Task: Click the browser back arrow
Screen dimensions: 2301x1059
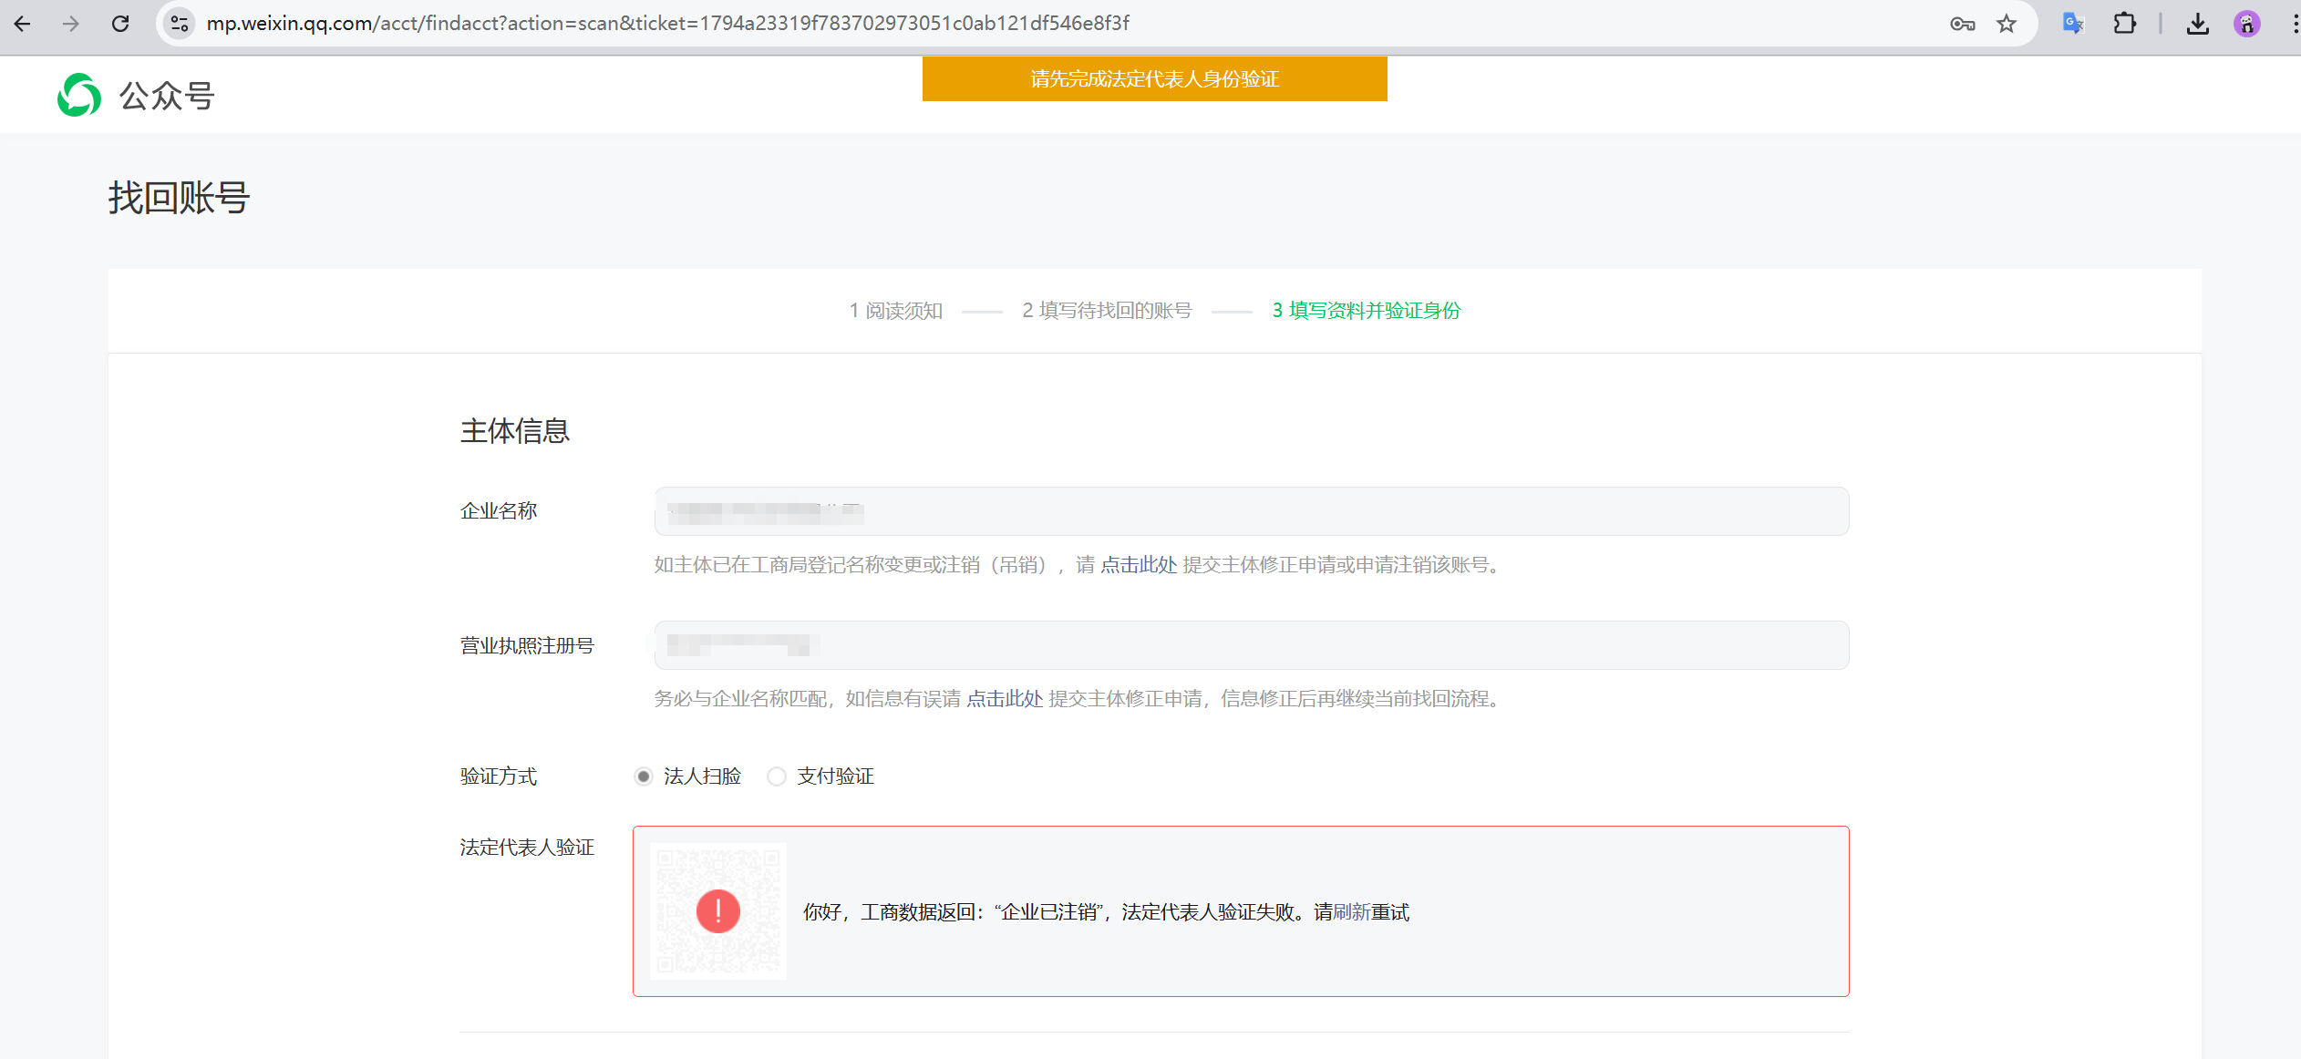Action: (x=23, y=24)
